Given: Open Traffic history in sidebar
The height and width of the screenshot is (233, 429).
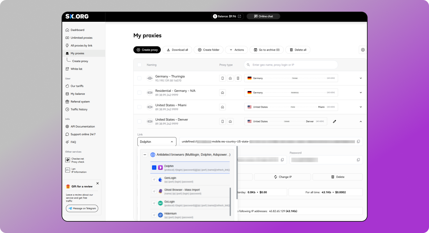Looking at the screenshot, I should (x=79, y=109).
